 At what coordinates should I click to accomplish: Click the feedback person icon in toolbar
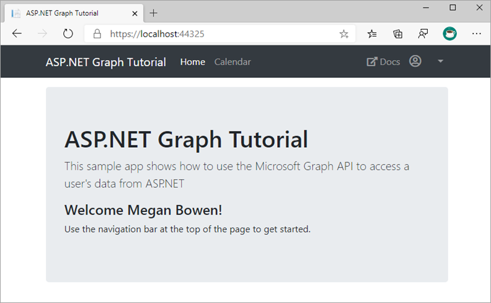423,34
